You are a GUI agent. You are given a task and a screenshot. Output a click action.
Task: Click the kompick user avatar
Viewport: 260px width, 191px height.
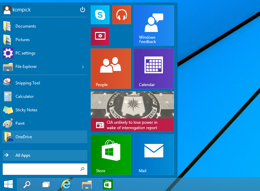pyautogui.click(x=7, y=10)
